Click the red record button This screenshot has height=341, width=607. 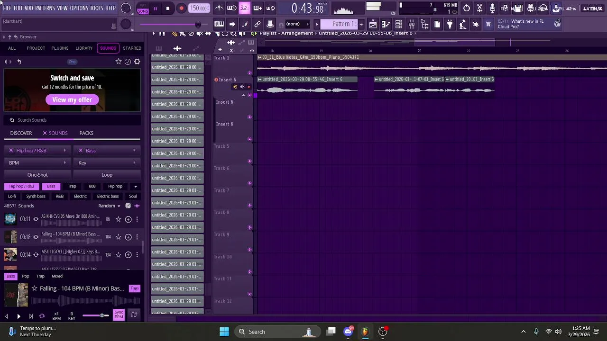coord(181,8)
